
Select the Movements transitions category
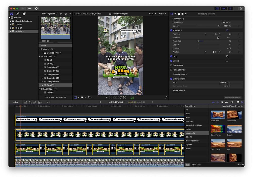point(190,133)
